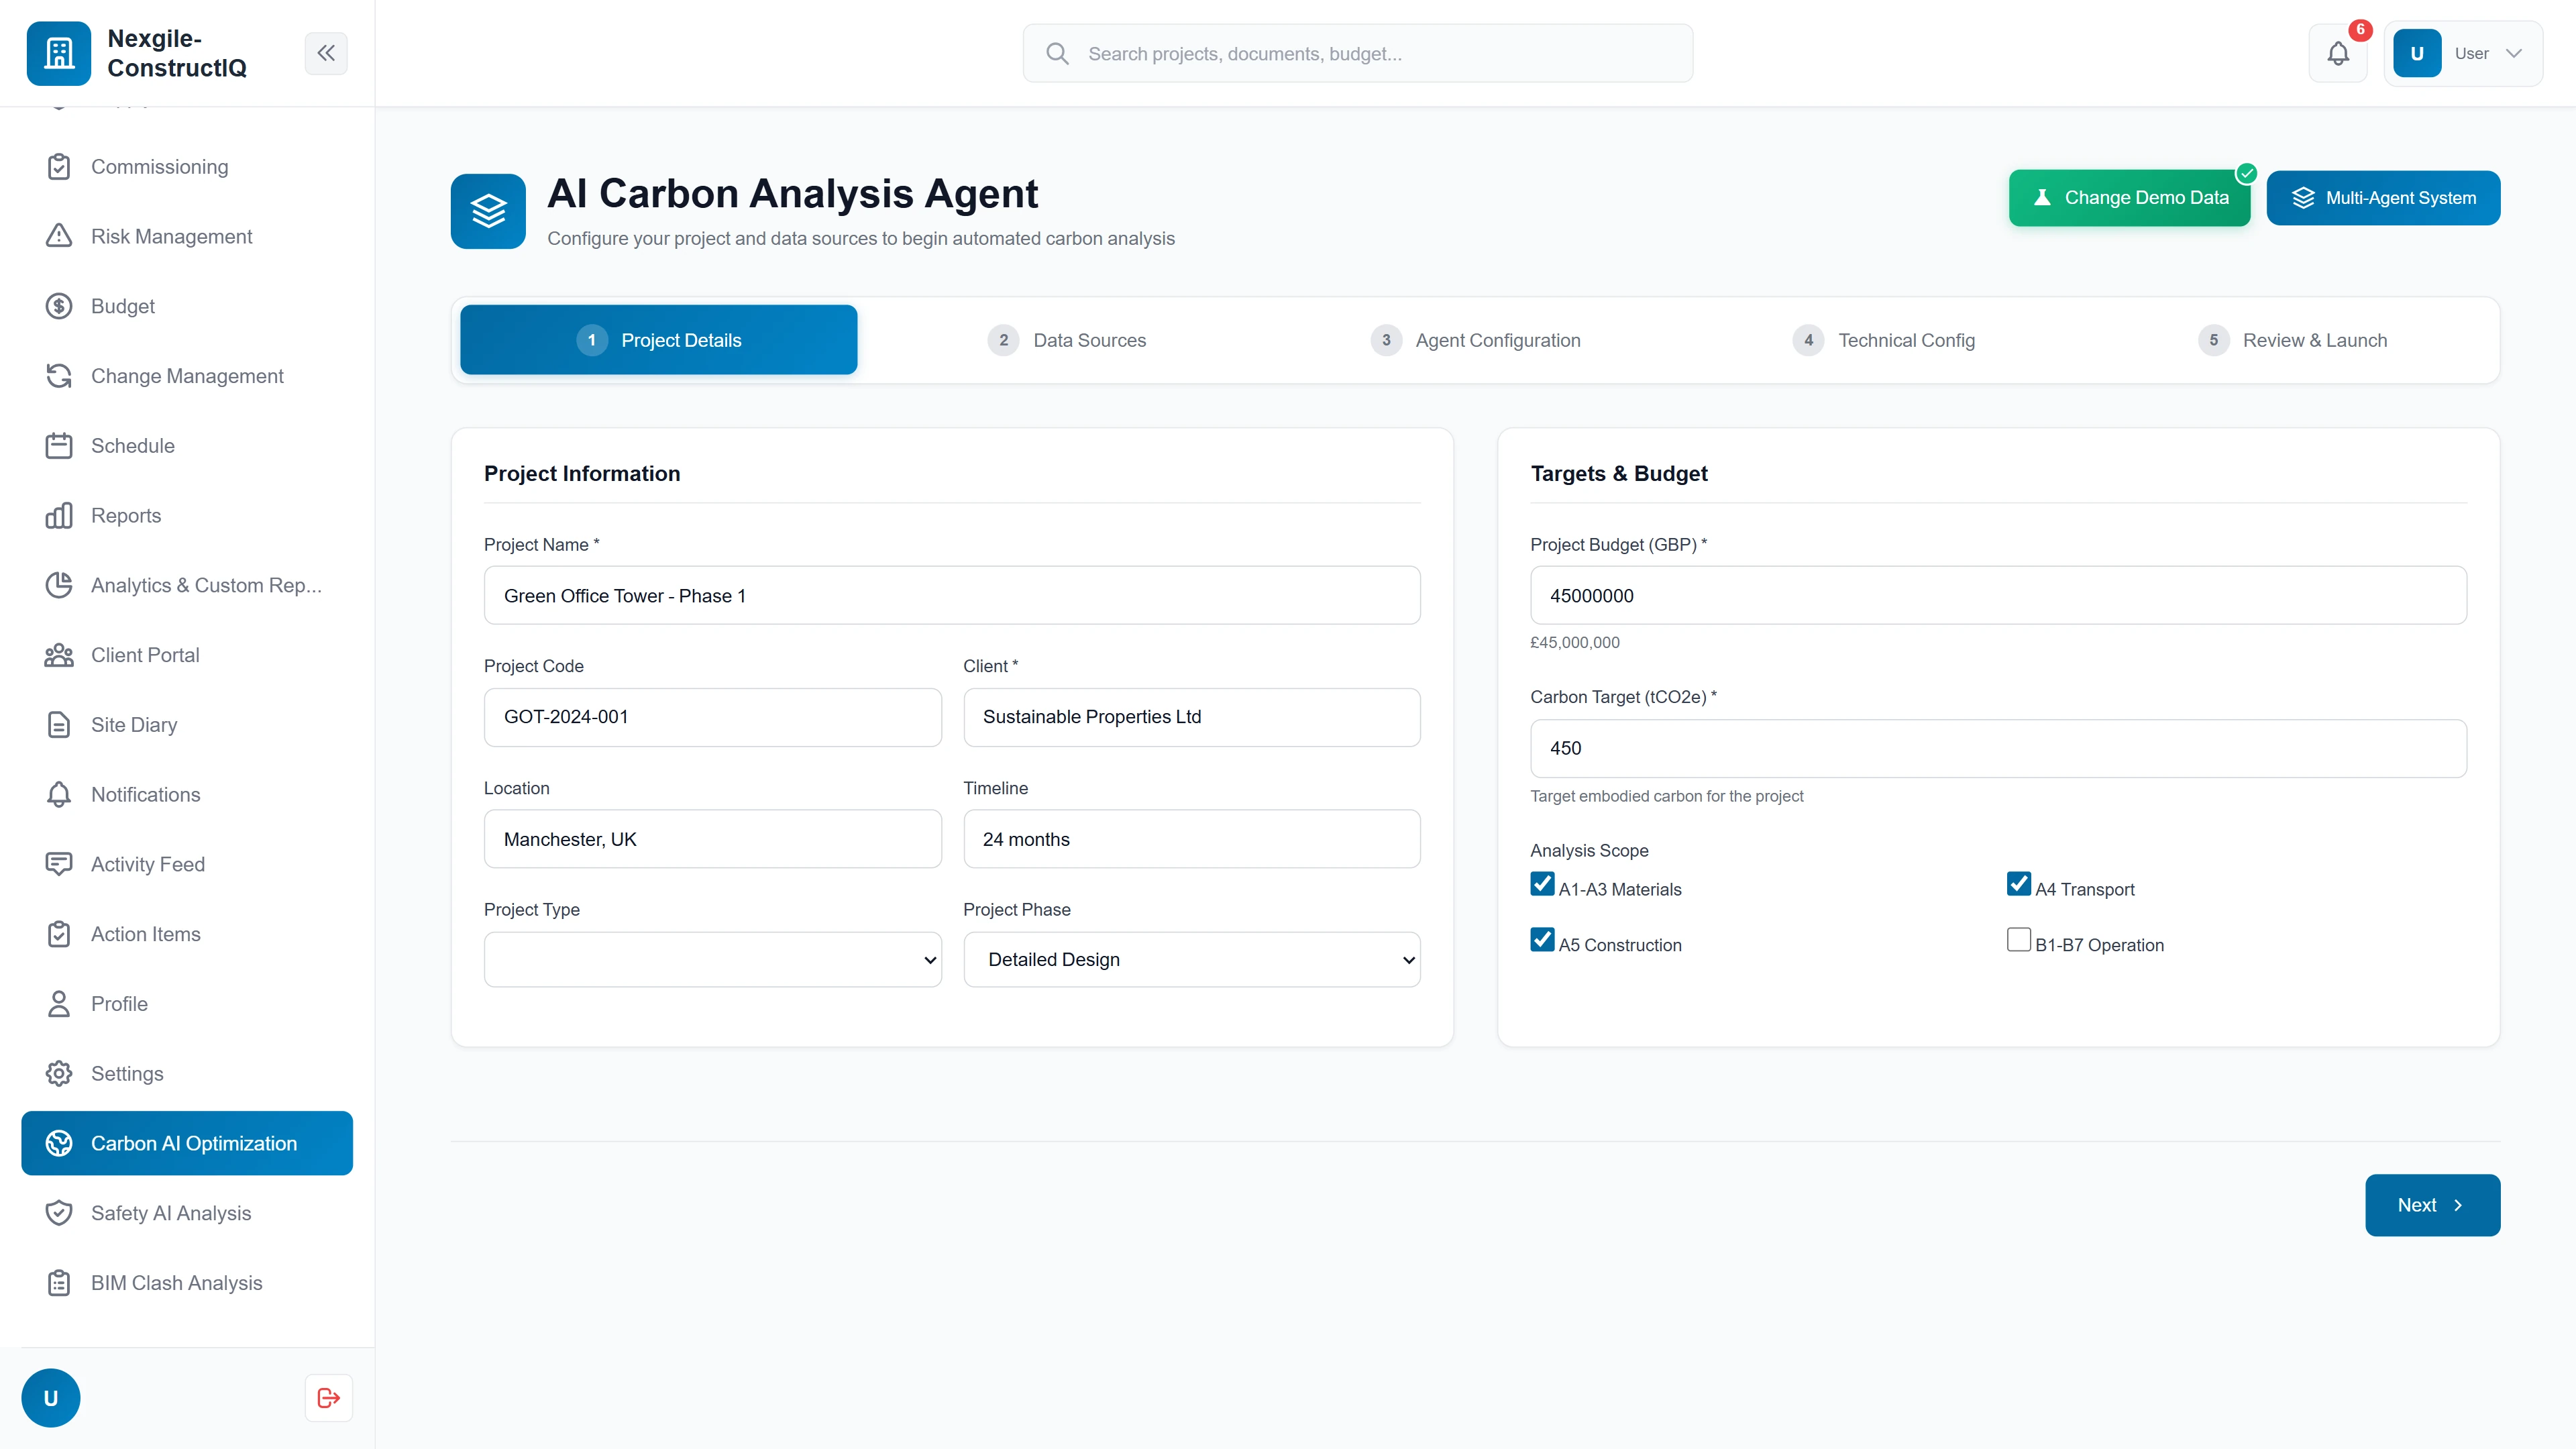This screenshot has height=1449, width=2576.
Task: Open Risk Management via the warning icon
Action: click(x=59, y=236)
